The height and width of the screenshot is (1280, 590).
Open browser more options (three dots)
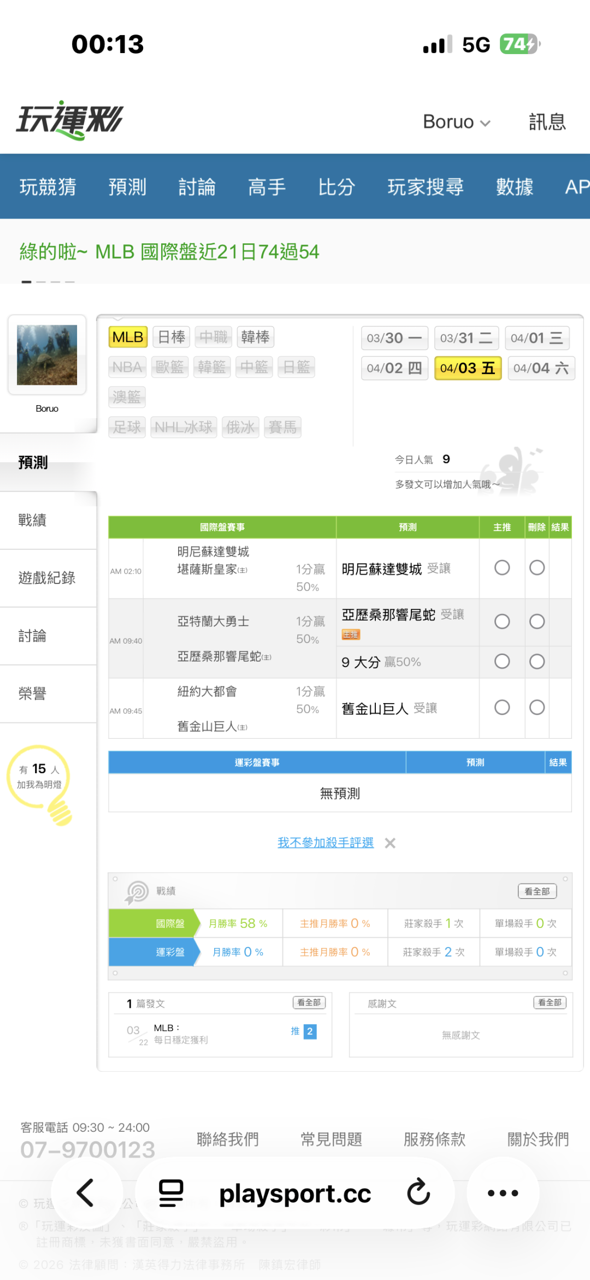pos(503,1193)
